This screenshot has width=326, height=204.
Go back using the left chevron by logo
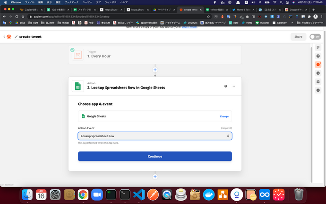point(4,36)
